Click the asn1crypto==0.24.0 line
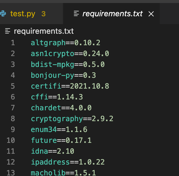 pos(70,54)
